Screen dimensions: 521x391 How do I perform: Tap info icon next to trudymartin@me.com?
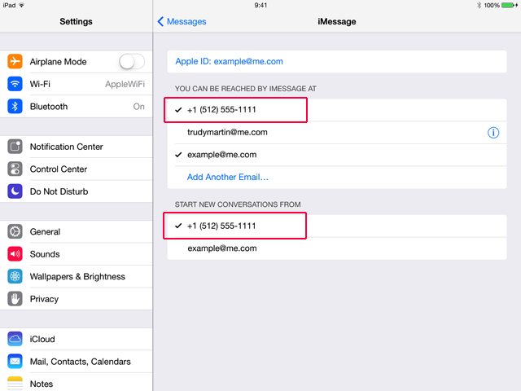point(493,133)
